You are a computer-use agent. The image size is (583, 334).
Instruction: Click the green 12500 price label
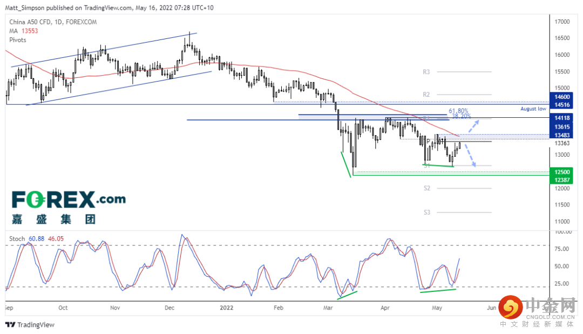coord(562,172)
